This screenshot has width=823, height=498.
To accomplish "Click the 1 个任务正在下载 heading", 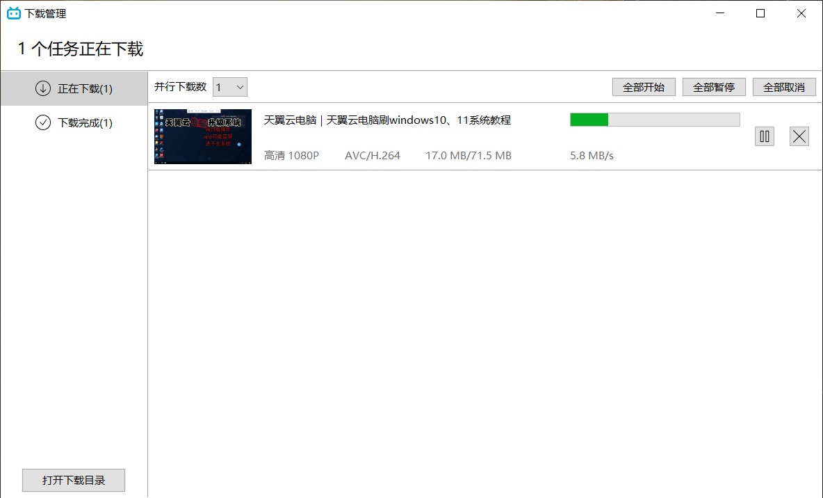I will pos(81,49).
